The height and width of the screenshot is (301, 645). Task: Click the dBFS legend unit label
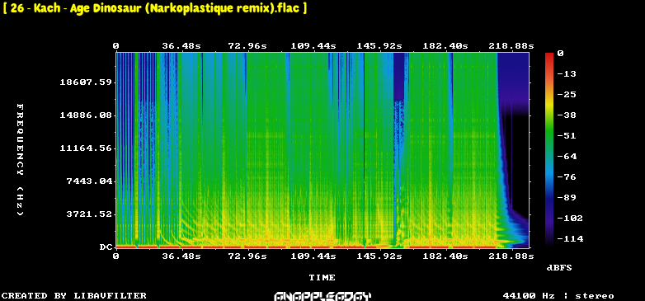(559, 268)
